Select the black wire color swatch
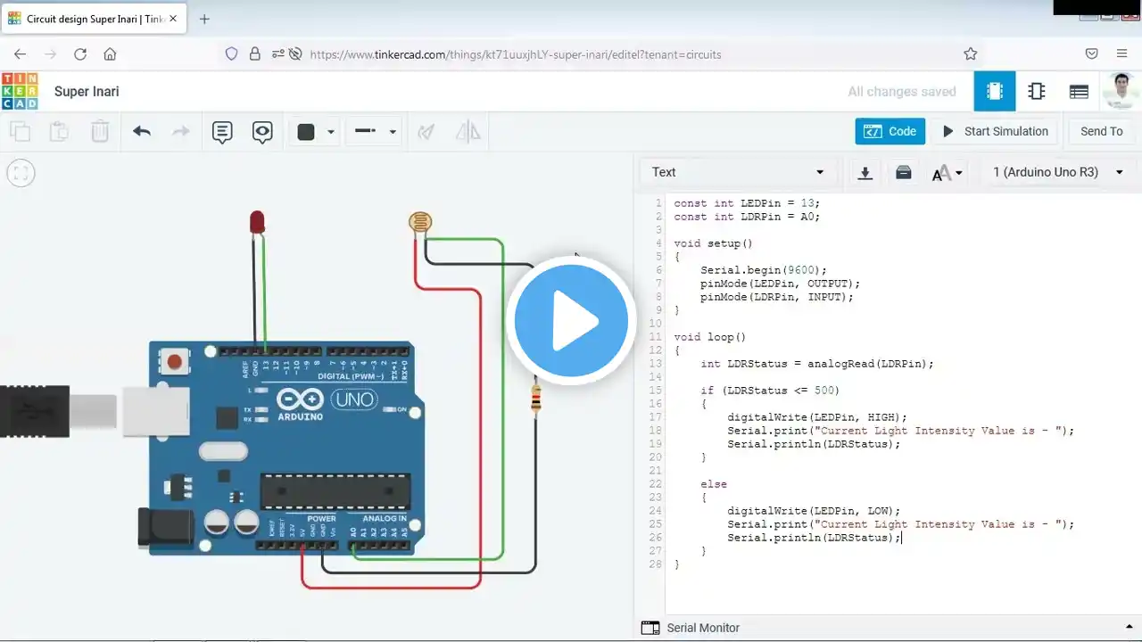Screen dimensions: 1142x642 point(306,132)
